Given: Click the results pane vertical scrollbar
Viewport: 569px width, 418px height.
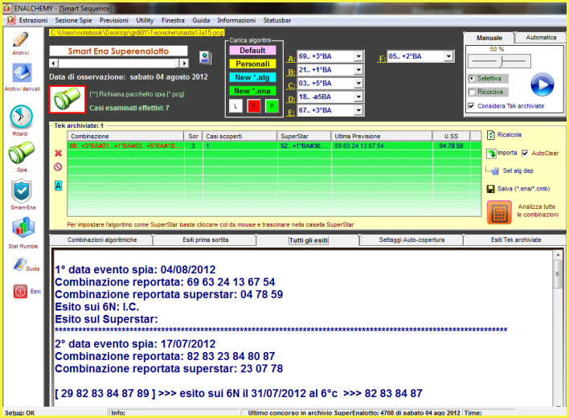Looking at the screenshot, I should point(558,273).
